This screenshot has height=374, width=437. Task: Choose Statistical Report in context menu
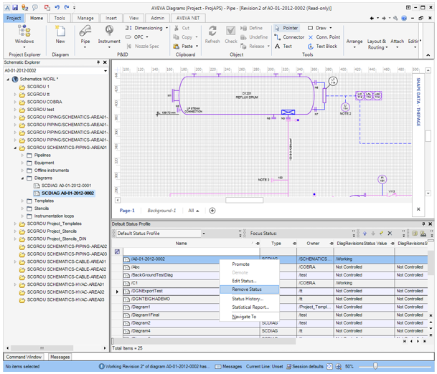click(249, 307)
